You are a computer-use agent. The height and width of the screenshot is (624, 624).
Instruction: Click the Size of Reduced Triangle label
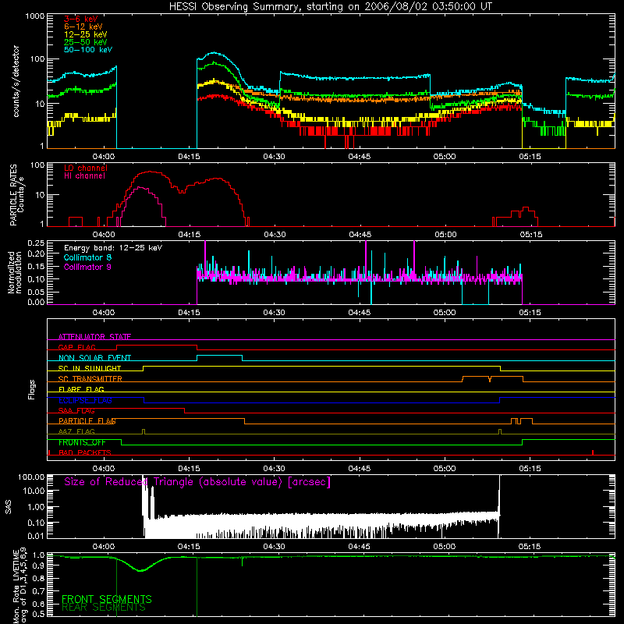197,482
